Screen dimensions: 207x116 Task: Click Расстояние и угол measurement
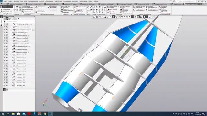[x=125, y=7]
